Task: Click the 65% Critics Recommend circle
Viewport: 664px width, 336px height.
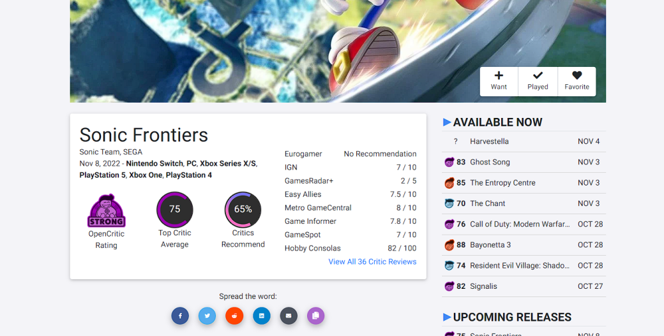Action: [243, 210]
